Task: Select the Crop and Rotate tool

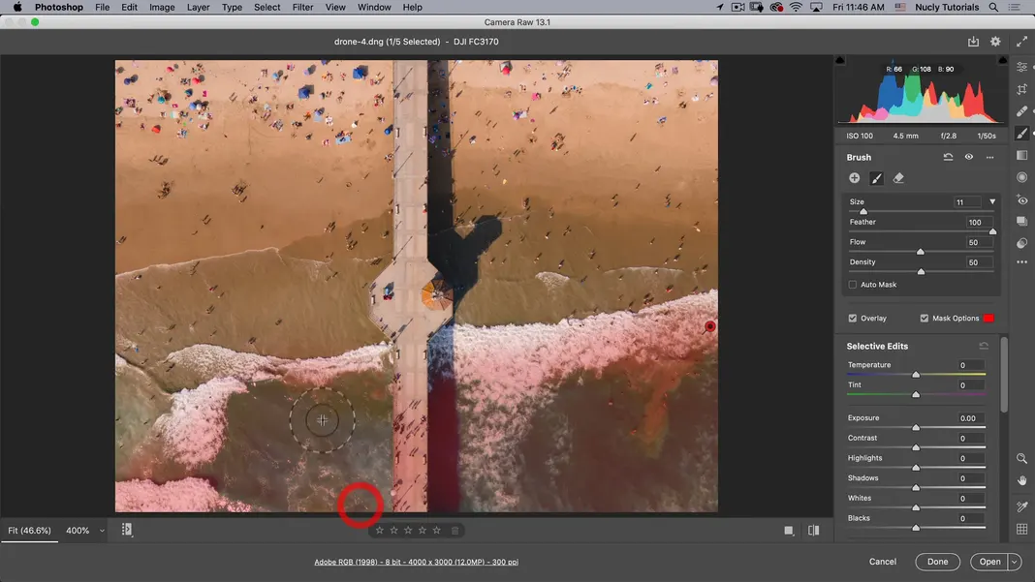Action: [1021, 89]
